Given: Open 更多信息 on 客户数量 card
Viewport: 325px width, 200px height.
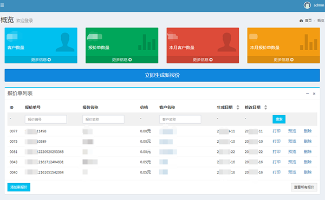Looking at the screenshot, I should tap(41, 59).
